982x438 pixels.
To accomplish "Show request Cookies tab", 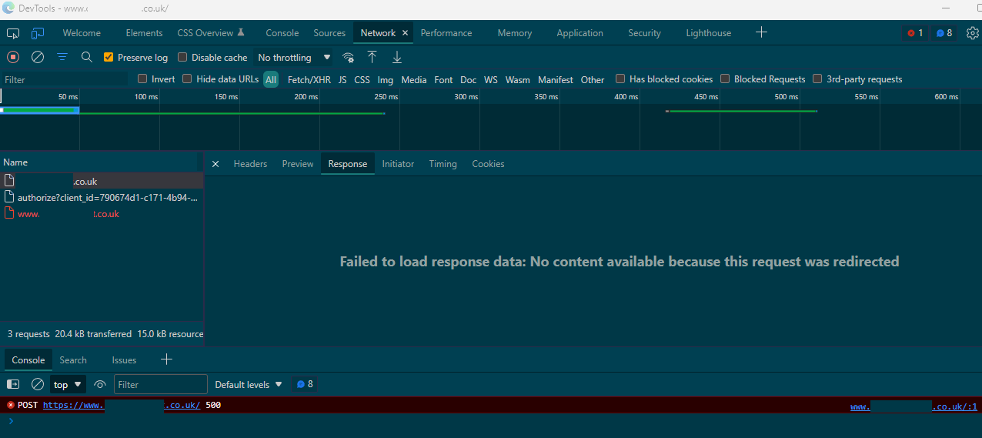I will pos(488,164).
